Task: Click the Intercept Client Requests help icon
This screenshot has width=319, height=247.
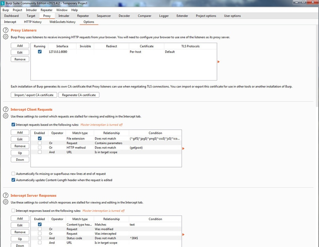Action: tap(6, 109)
